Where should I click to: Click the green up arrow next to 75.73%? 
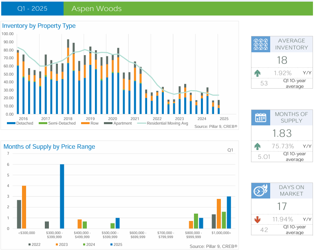[257, 146]
